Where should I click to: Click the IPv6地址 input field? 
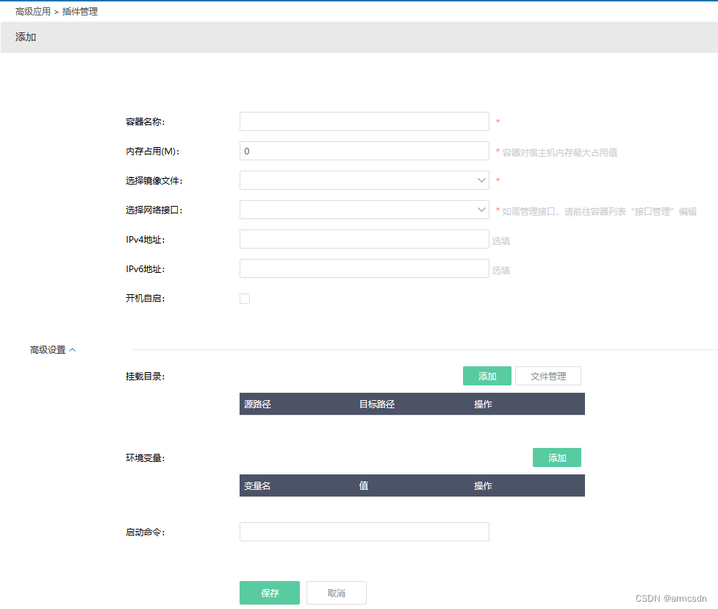pyautogui.click(x=364, y=268)
